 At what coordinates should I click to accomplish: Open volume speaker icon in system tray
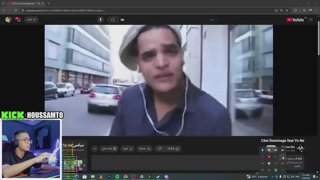click(x=292, y=177)
